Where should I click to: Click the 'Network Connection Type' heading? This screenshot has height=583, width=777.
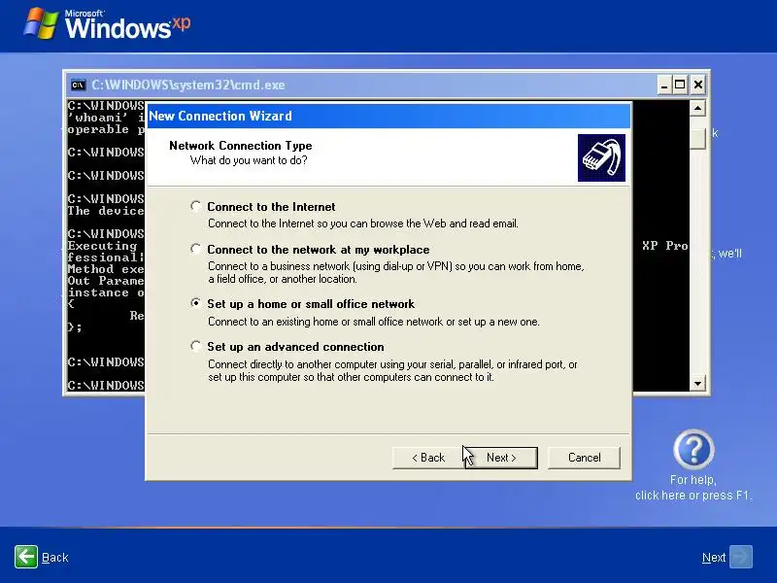coord(240,145)
